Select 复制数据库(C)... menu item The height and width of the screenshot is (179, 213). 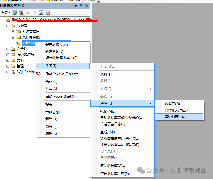[x=122, y=166]
